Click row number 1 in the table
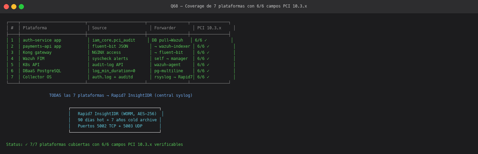This screenshot has height=154, width=478. click(x=12, y=40)
